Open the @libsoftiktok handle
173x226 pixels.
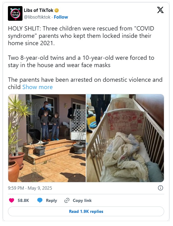(x=37, y=17)
